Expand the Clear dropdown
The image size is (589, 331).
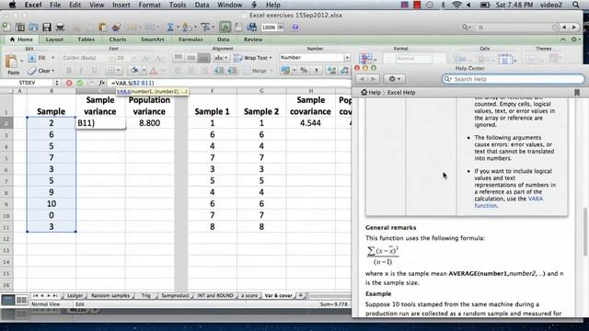[x=53, y=71]
